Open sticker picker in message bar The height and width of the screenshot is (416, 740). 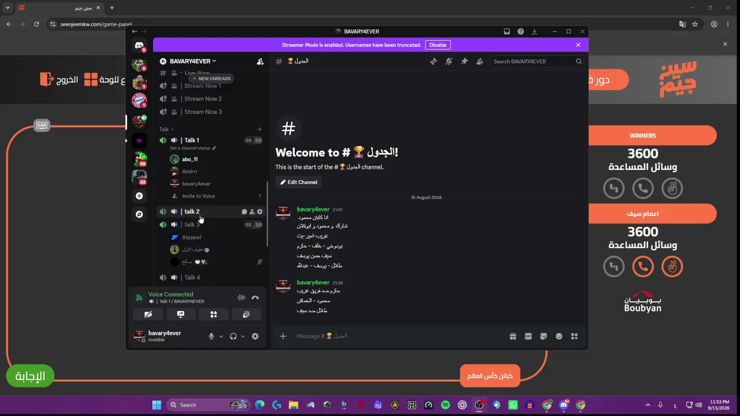click(x=543, y=336)
